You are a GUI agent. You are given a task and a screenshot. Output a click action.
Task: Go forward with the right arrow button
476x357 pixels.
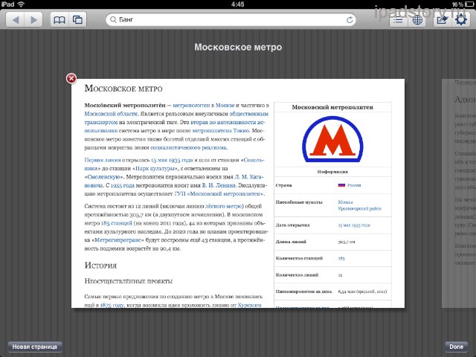coord(33,20)
